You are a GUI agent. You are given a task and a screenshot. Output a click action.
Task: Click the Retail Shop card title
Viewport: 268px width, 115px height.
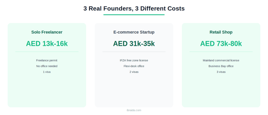[221, 32]
